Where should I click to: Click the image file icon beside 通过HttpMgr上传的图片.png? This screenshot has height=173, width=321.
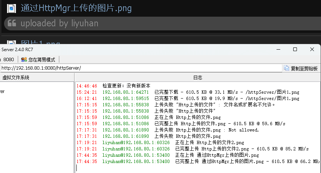pos(11,9)
